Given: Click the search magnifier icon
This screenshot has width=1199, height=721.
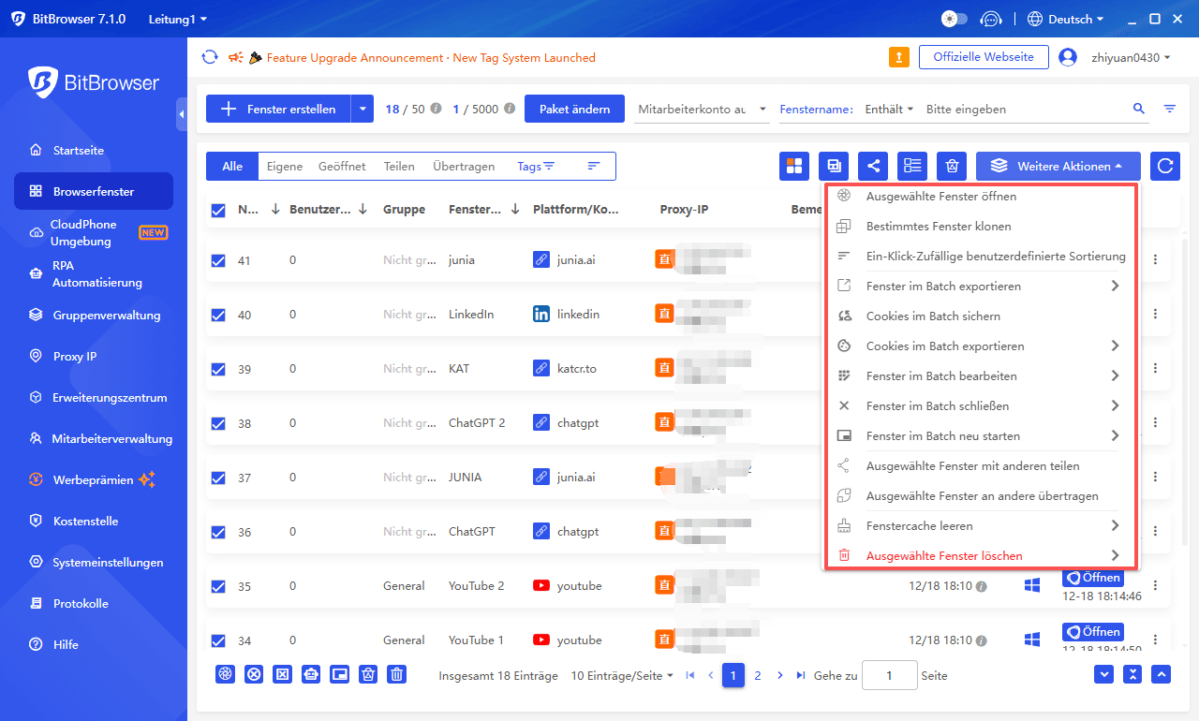Looking at the screenshot, I should click(x=1139, y=109).
